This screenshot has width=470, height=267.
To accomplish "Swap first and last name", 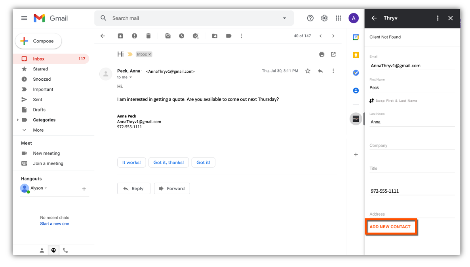I will (x=393, y=100).
